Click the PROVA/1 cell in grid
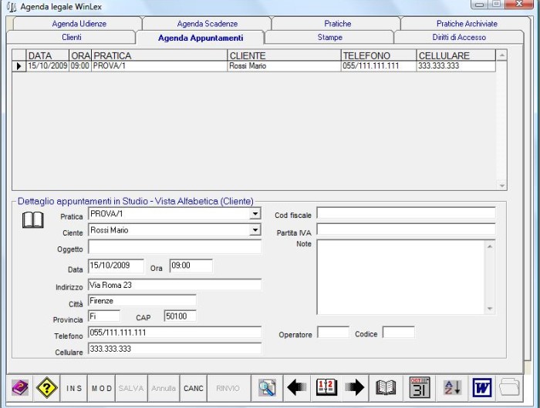Screen dimensions: 540x408 coord(159,66)
